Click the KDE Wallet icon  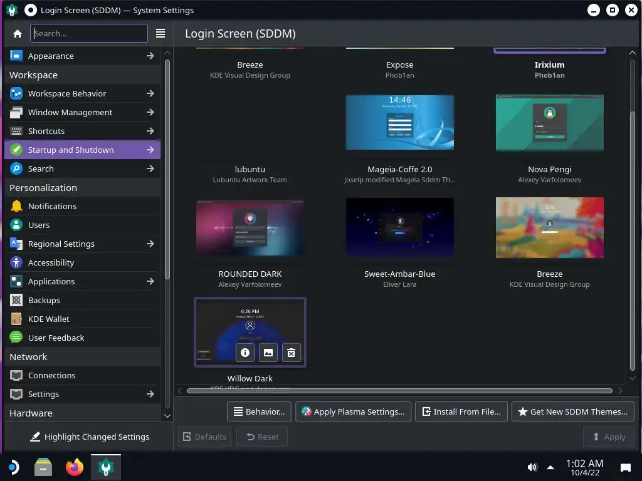coord(16,319)
